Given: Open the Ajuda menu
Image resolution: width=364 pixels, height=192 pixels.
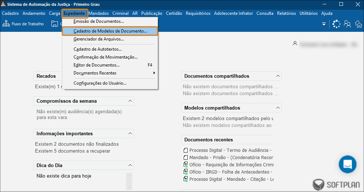Looking at the screenshot, I should 327,13.
